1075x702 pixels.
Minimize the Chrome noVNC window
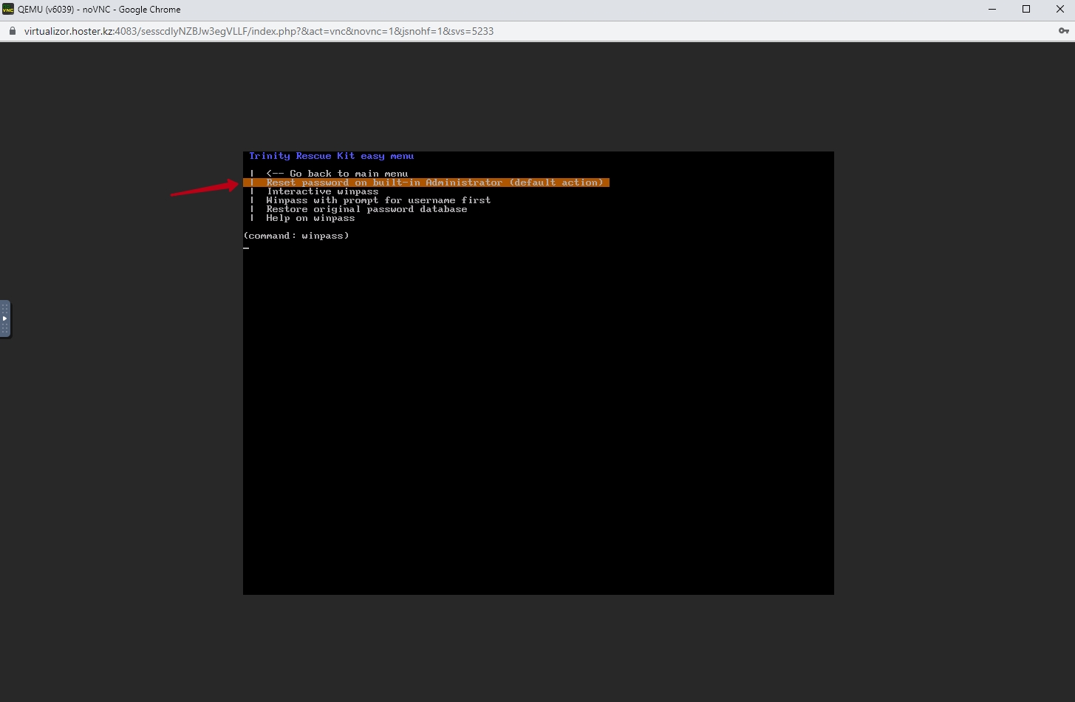pyautogui.click(x=992, y=9)
